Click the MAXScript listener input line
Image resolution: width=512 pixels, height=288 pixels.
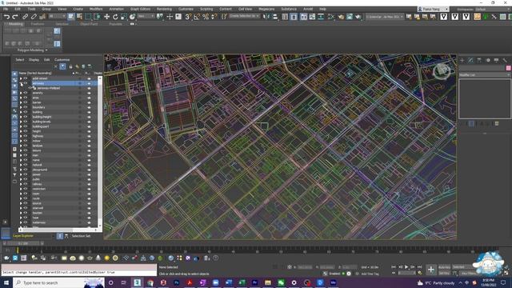pos(78,272)
